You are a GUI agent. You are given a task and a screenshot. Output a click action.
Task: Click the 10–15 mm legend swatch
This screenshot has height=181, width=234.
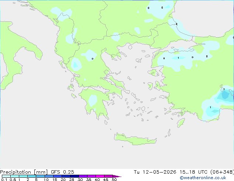49,176
